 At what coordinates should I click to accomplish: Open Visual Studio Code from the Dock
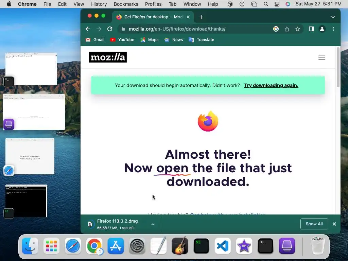[223, 246]
